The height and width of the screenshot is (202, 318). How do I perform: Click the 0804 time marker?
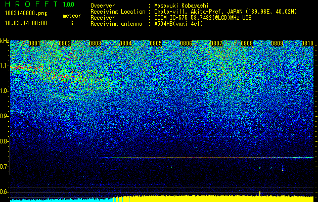[125, 43]
